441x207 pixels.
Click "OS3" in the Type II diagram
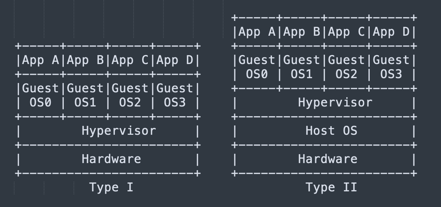(x=391, y=74)
